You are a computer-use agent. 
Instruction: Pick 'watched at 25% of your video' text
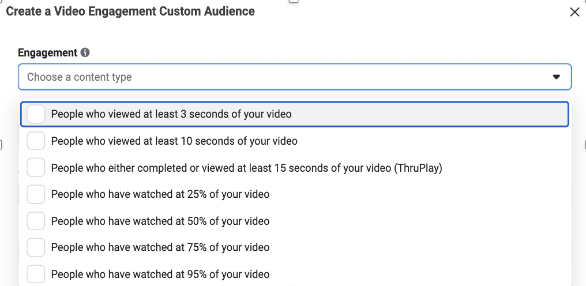(x=160, y=194)
